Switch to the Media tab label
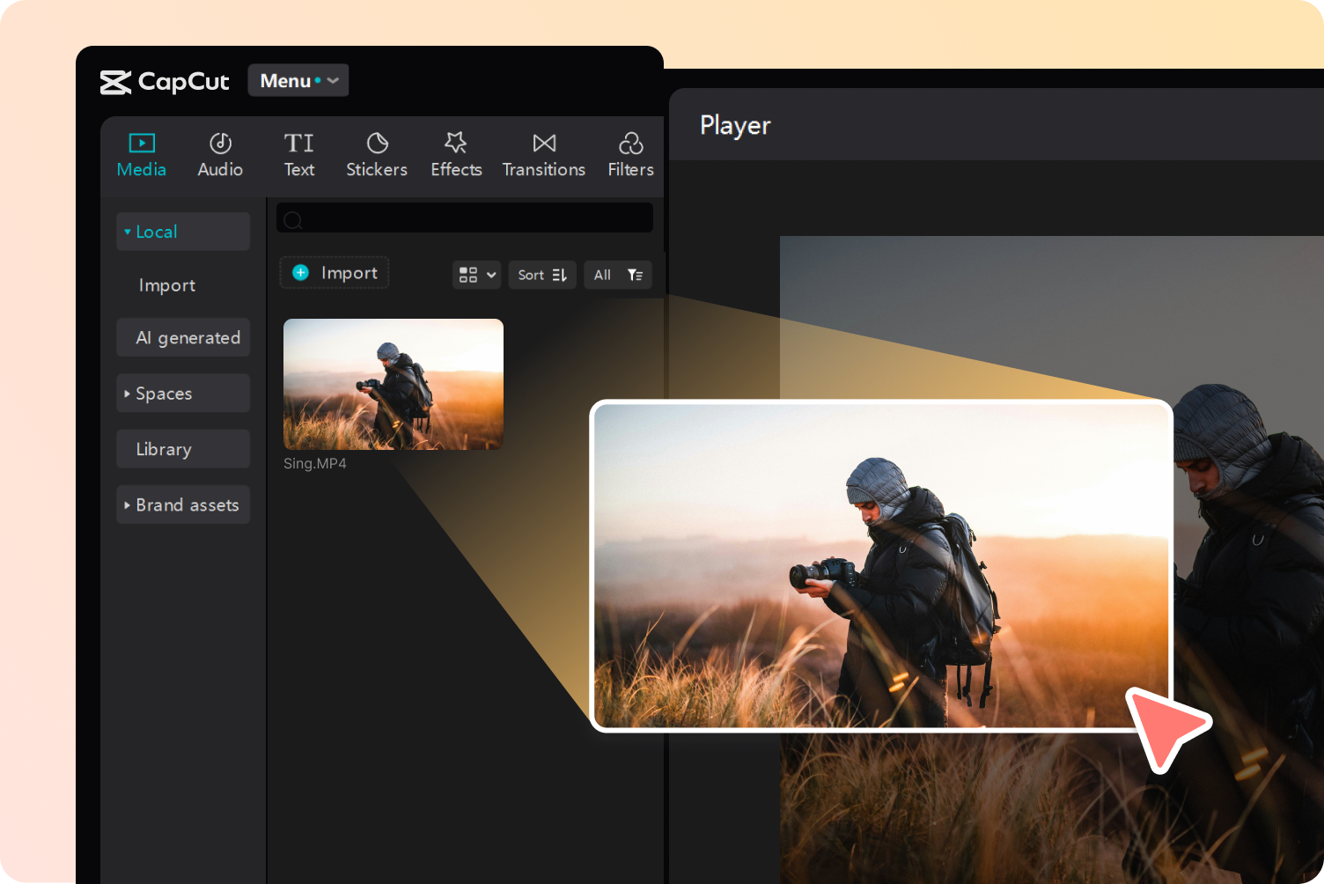1324x884 pixels. [x=142, y=169]
